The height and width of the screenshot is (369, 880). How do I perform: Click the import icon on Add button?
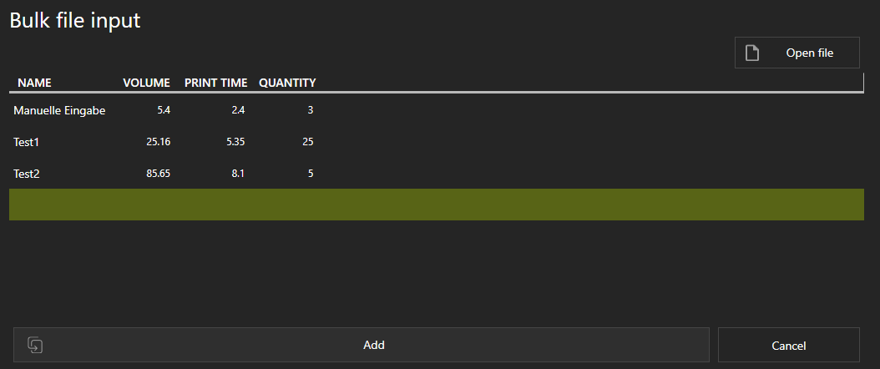pyautogui.click(x=35, y=345)
